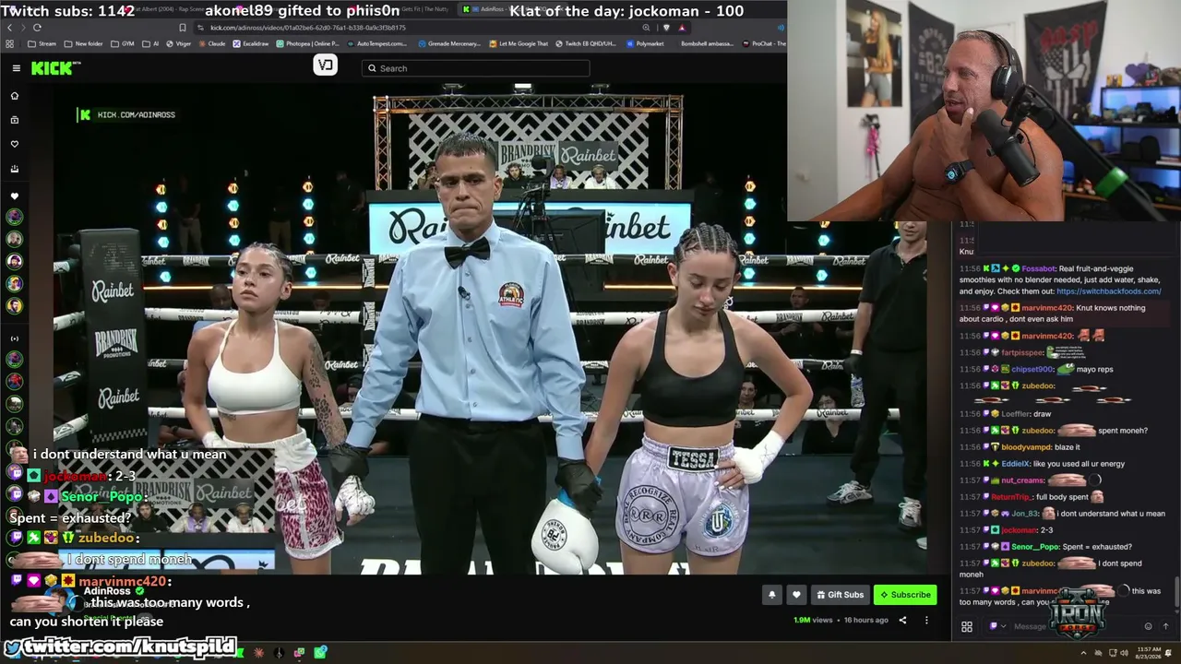1181x664 pixels.
Task: Go forward in the browser
Action: pyautogui.click(x=23, y=28)
